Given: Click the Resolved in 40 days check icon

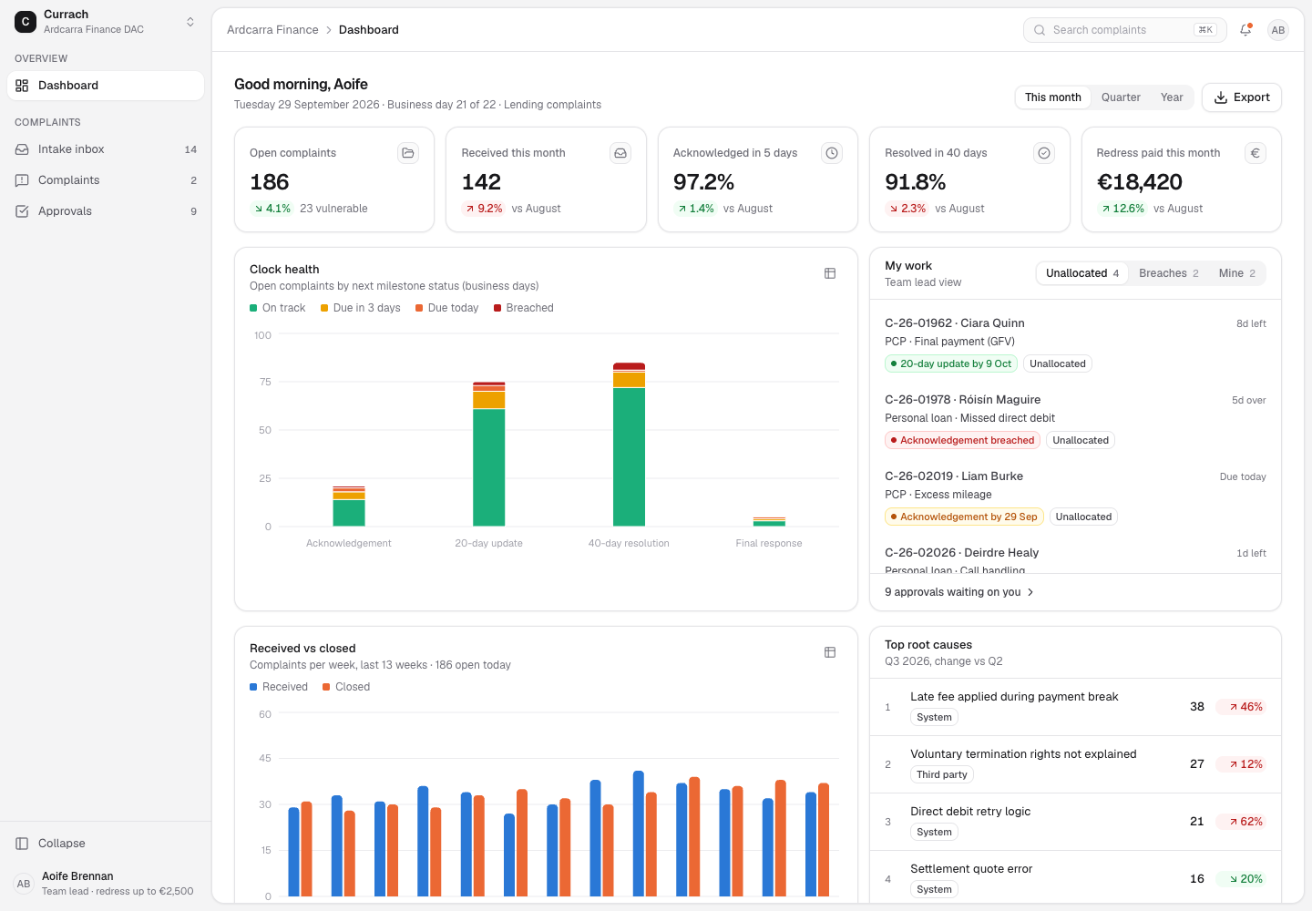Looking at the screenshot, I should tap(1044, 153).
